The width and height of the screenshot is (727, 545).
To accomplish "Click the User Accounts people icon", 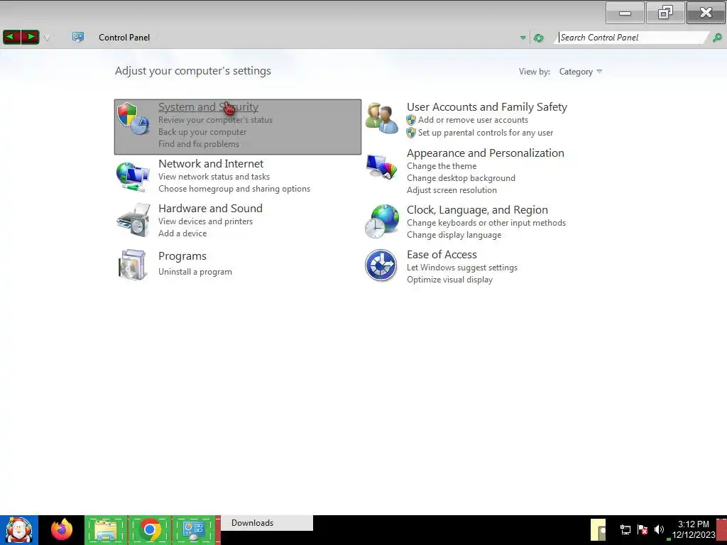I will pyautogui.click(x=381, y=119).
